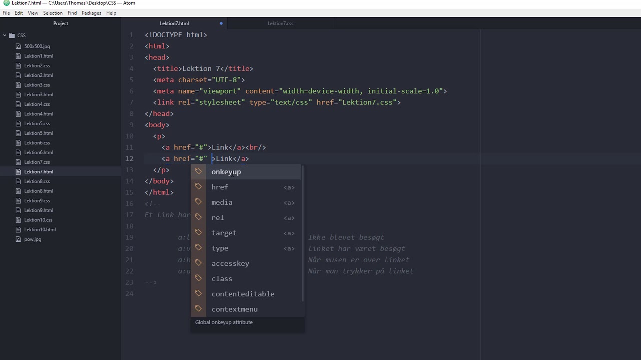The width and height of the screenshot is (641, 360).
Task: Open Lektion5.html in the tree view
Action: (x=38, y=133)
